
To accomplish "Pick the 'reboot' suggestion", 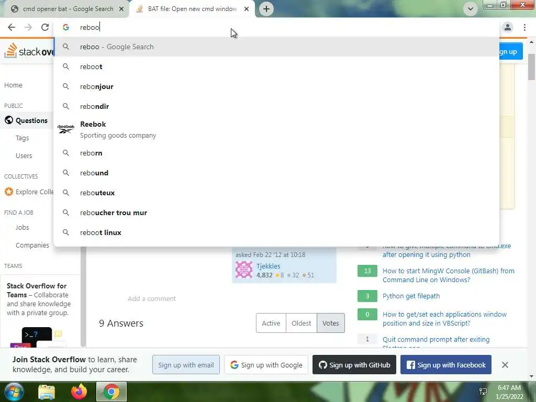I will (x=276, y=66).
